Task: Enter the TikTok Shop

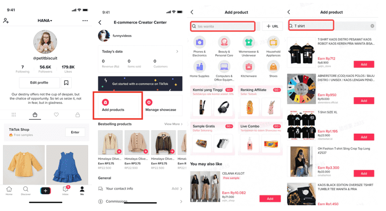Action: 75,132
